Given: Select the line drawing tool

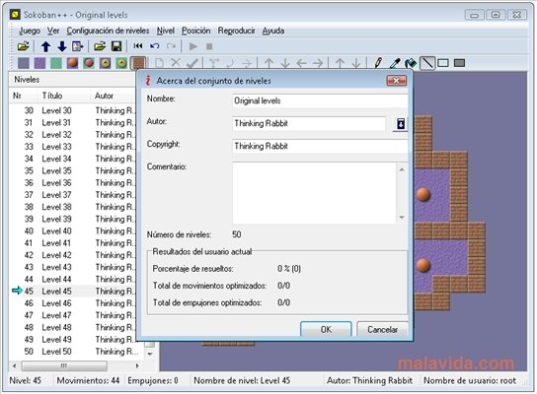Looking at the screenshot, I should 427,63.
